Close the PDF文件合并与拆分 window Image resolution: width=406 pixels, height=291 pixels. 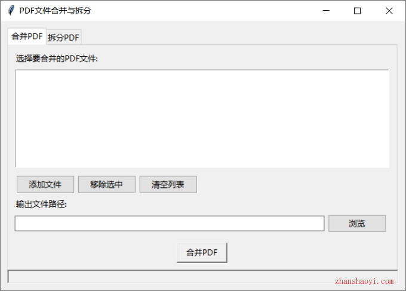[389, 11]
